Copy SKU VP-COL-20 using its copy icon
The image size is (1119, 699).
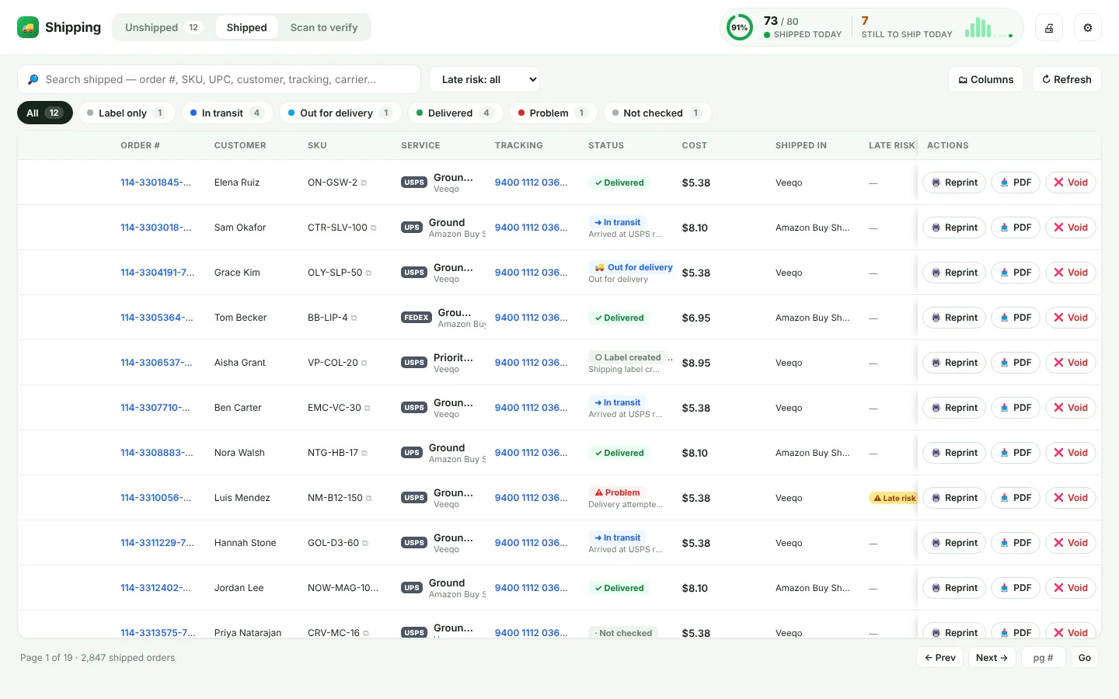point(364,363)
